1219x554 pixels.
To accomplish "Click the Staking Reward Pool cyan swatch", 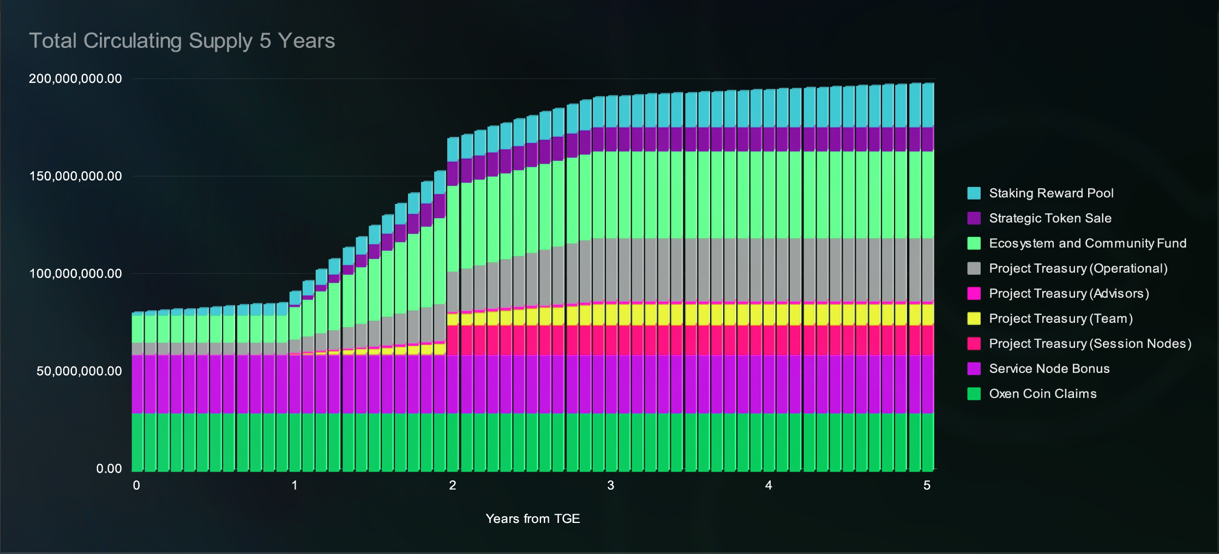I will [x=974, y=193].
